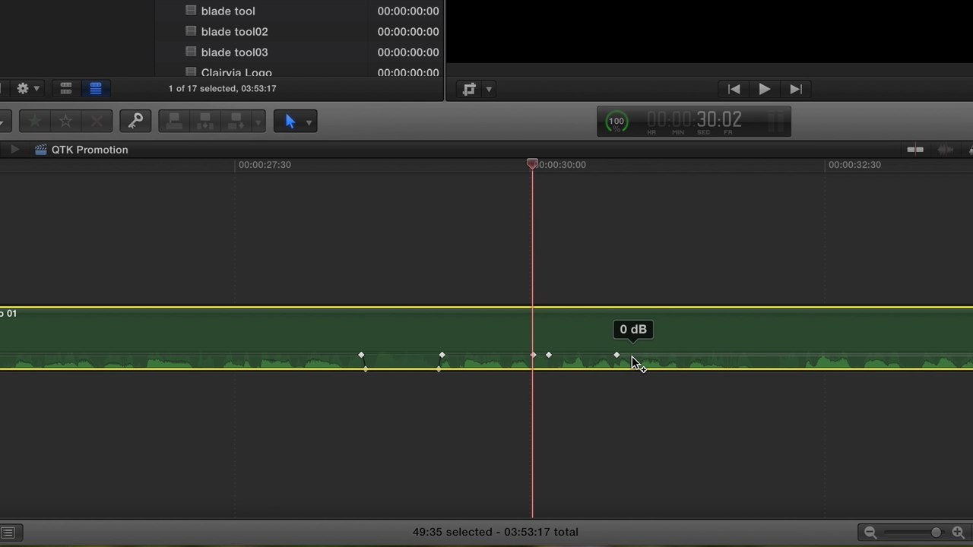The image size is (973, 547).
Task: Clear the rating with the outline star
Action: point(66,121)
